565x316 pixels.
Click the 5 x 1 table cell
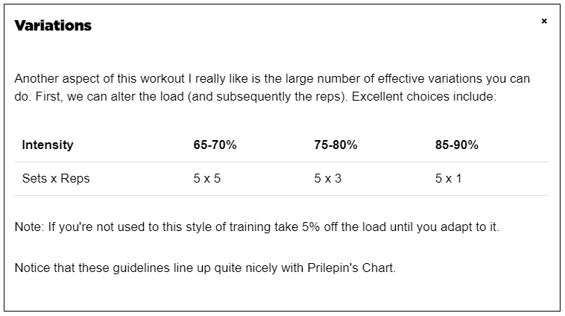coord(448,179)
